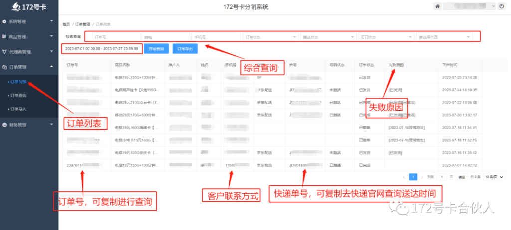Screen dimensions: 511x230
Task: Click the gear icon beside 系统管理
Action: point(4,22)
